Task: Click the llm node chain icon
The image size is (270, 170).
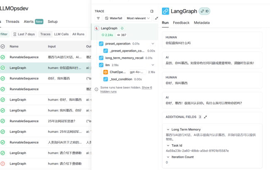Action: click(101, 65)
